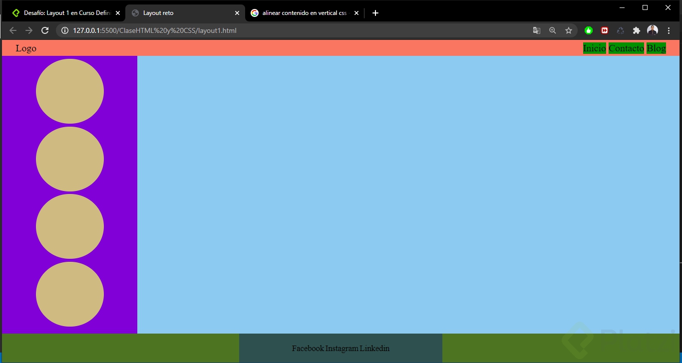Close the alinear contenido en vertical css tab
Image resolution: width=682 pixels, height=363 pixels.
click(x=356, y=13)
